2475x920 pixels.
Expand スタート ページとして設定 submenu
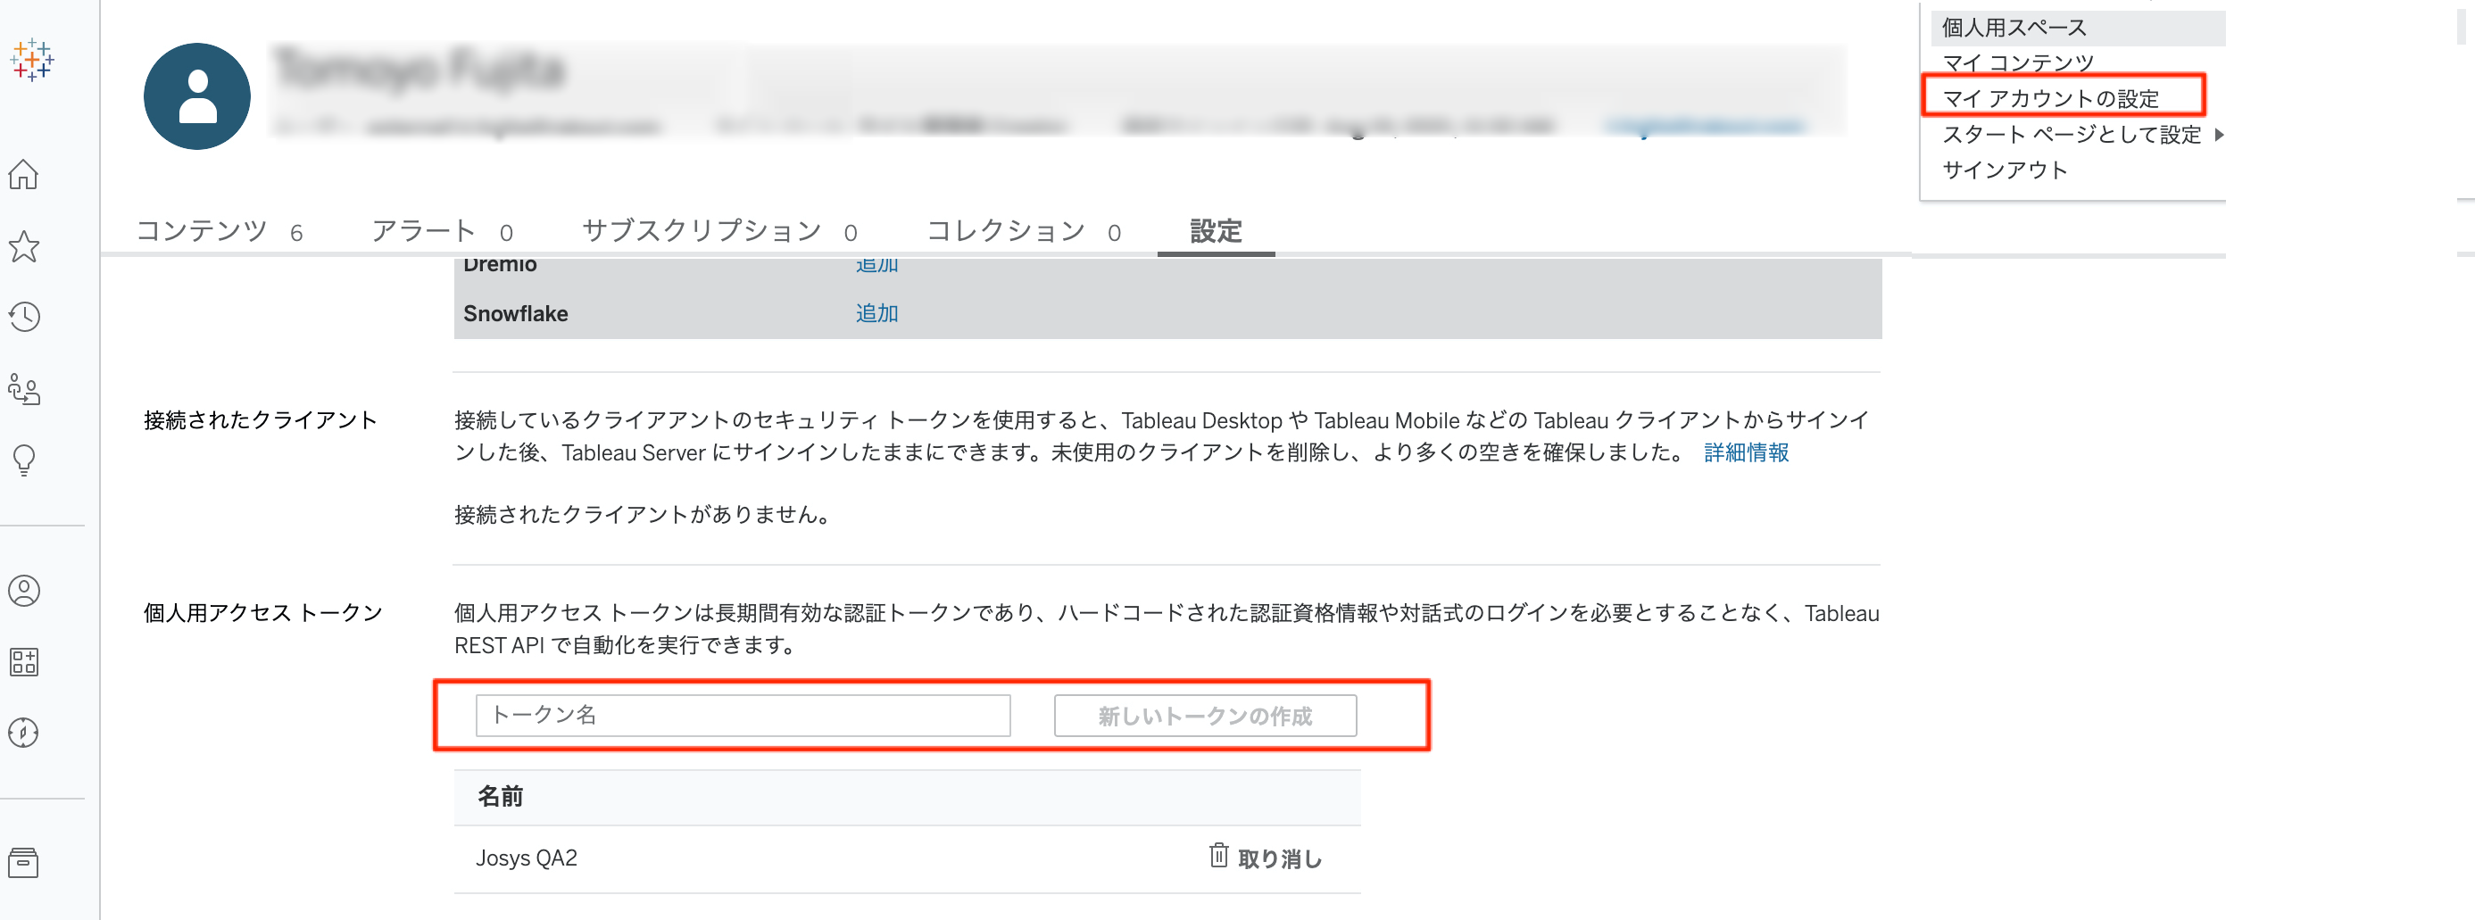point(2072,135)
